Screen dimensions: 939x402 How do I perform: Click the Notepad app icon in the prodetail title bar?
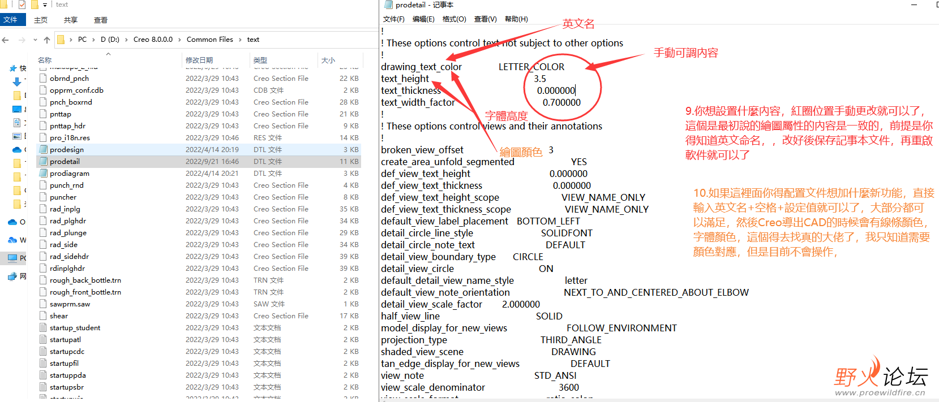tap(388, 5)
